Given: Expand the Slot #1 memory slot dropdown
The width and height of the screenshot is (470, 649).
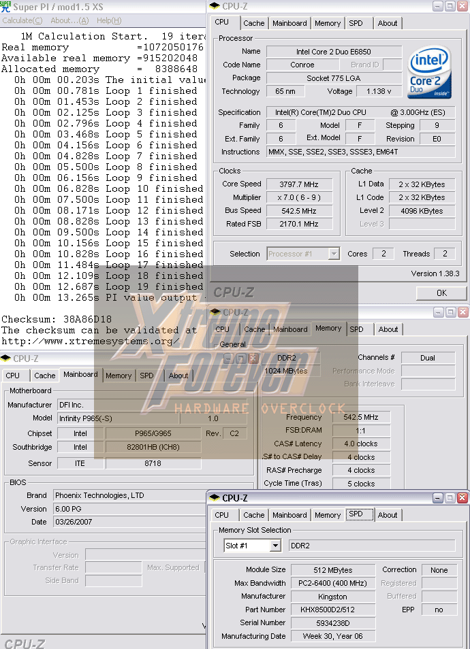Looking at the screenshot, I should [275, 546].
